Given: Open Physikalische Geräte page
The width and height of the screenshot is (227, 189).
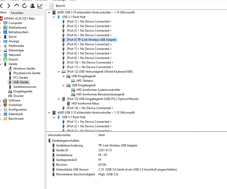Looking at the screenshot, I should tap(27, 73).
